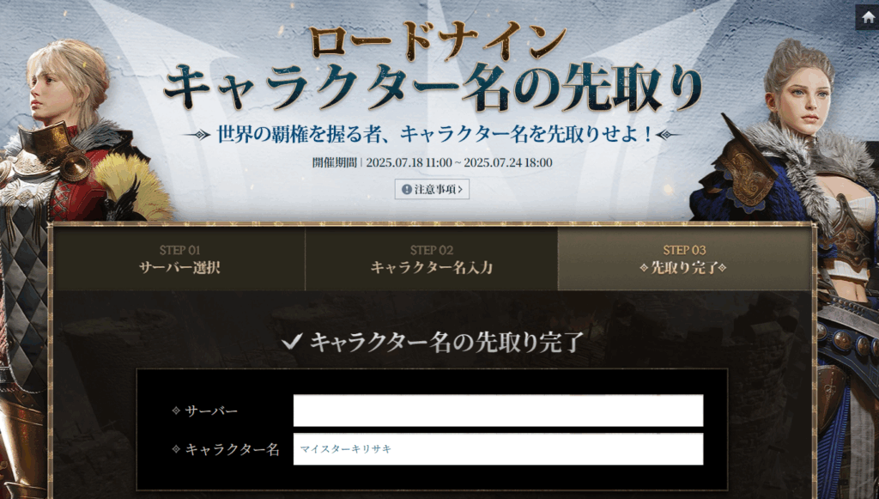Click the 開催期間 event date text
The height and width of the screenshot is (499, 879).
(x=432, y=162)
